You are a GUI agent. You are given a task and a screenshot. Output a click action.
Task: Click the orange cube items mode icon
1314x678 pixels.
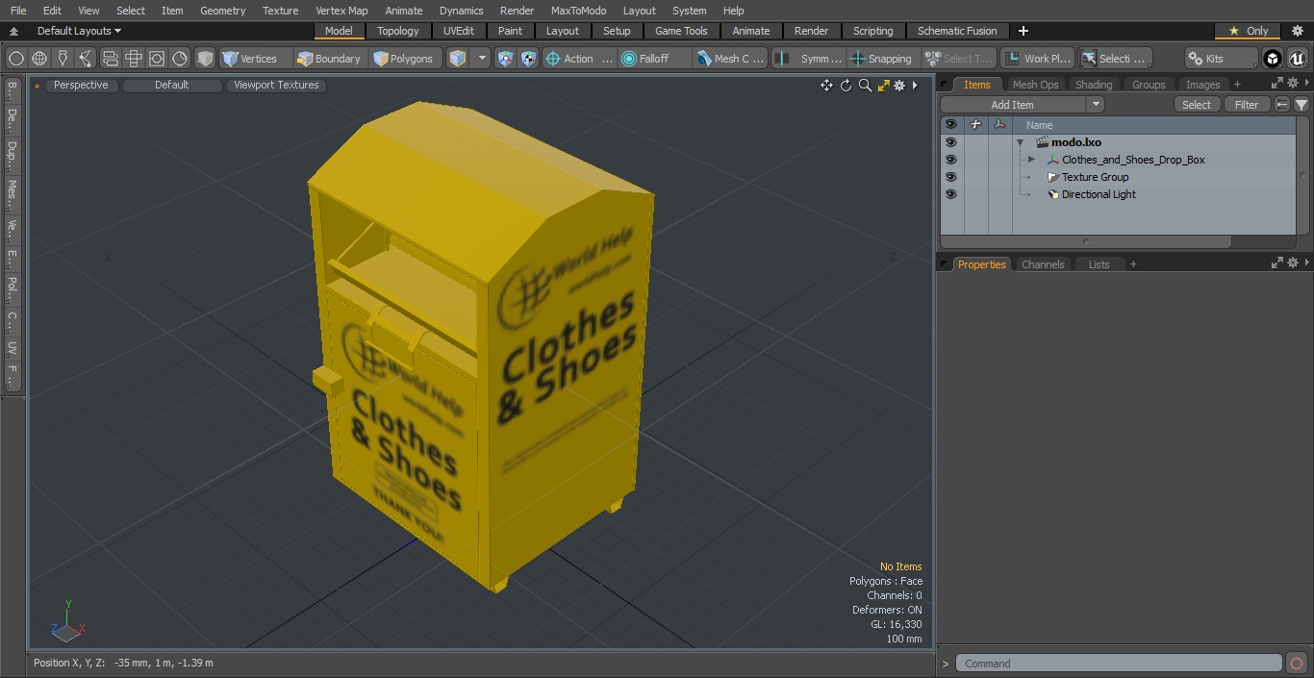[458, 59]
